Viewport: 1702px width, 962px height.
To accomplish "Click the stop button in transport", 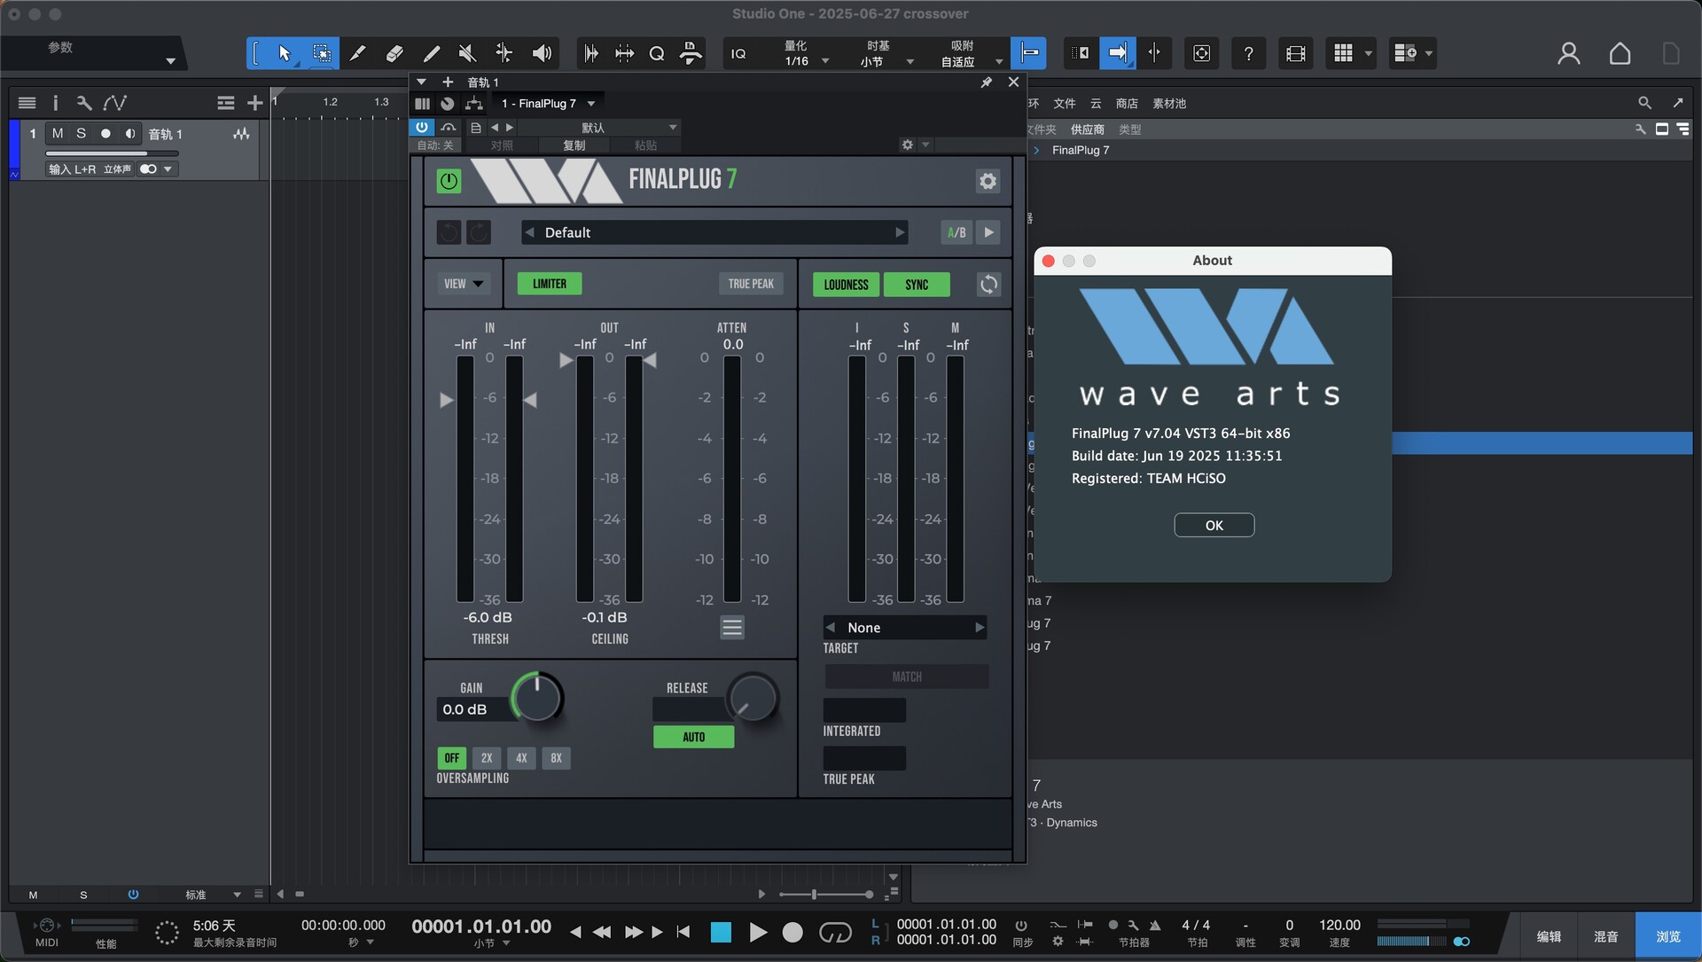I will click(x=722, y=932).
